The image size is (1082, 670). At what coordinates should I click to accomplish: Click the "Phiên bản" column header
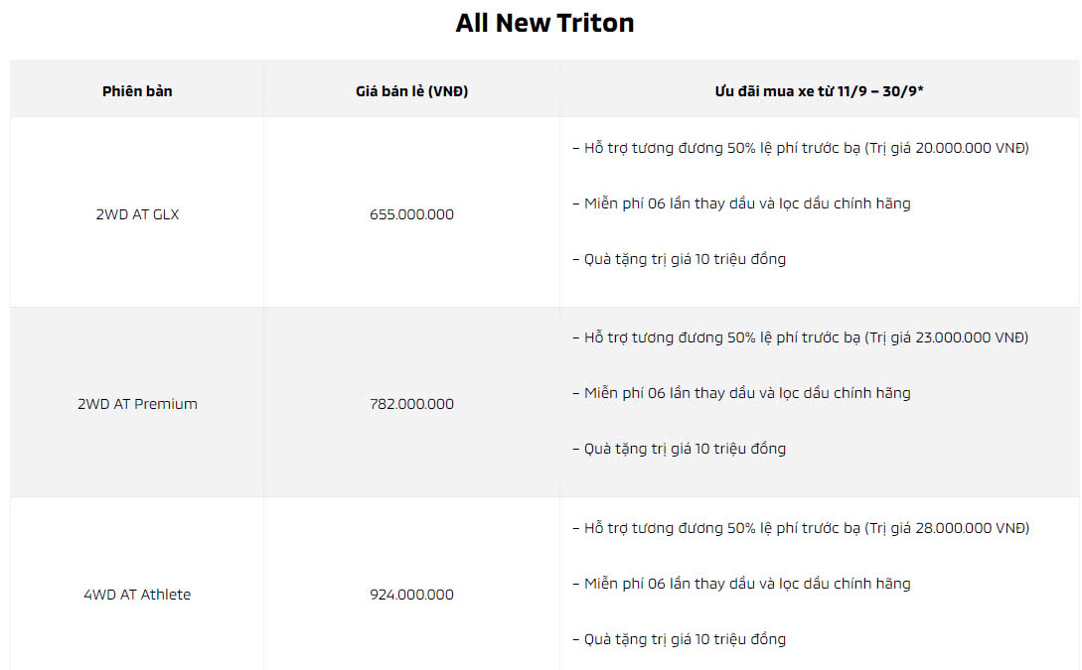click(x=137, y=90)
